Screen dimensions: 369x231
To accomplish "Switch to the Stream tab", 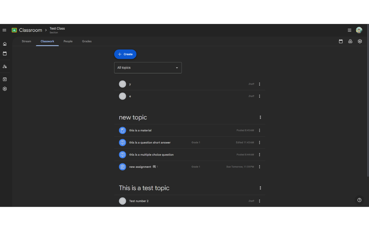I will pyautogui.click(x=27, y=41).
